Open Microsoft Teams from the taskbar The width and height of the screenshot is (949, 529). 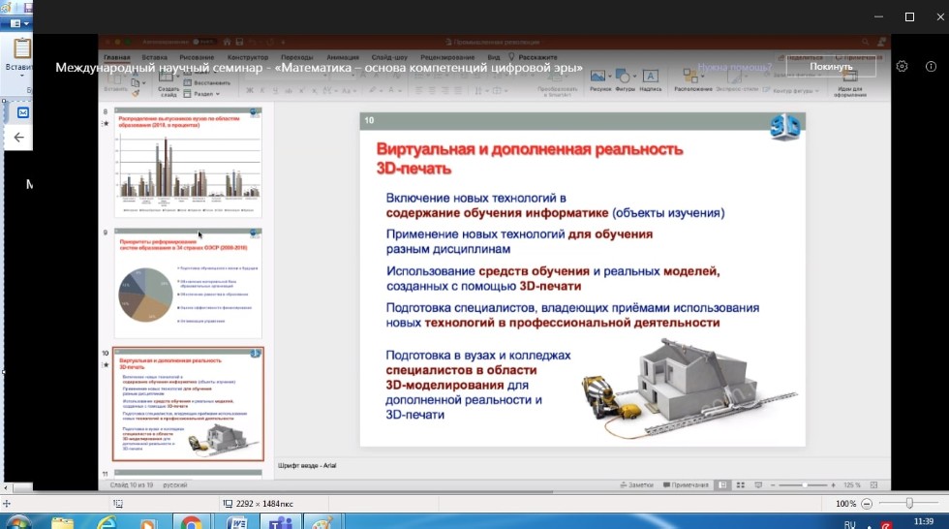(x=280, y=523)
